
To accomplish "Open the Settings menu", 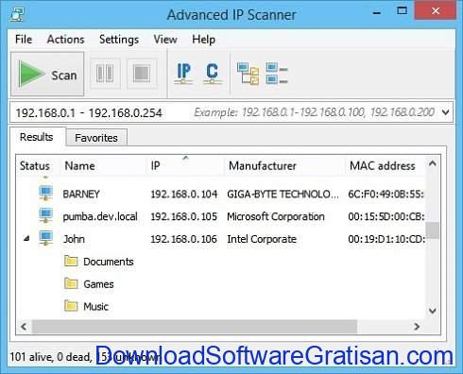I will 119,40.
